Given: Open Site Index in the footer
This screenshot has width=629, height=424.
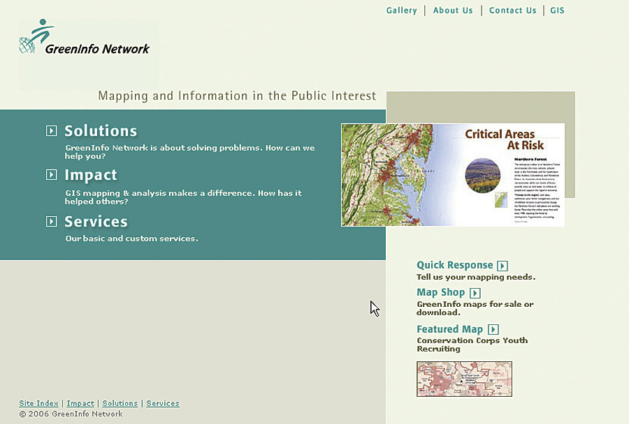Looking at the screenshot, I should pyautogui.click(x=38, y=403).
